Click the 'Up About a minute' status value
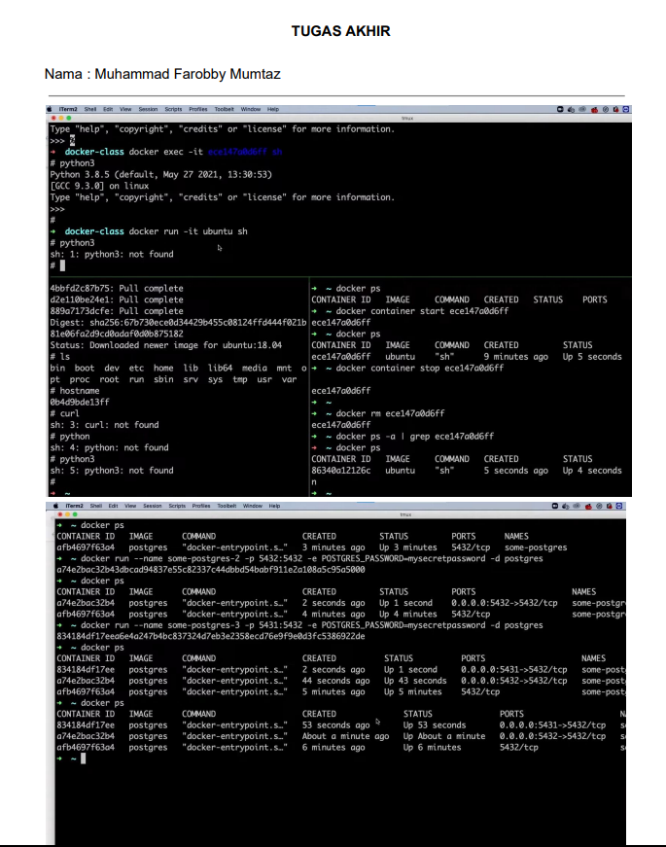The image size is (666, 847). (x=444, y=736)
